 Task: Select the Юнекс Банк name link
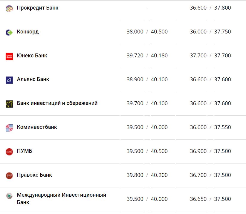[33, 56]
